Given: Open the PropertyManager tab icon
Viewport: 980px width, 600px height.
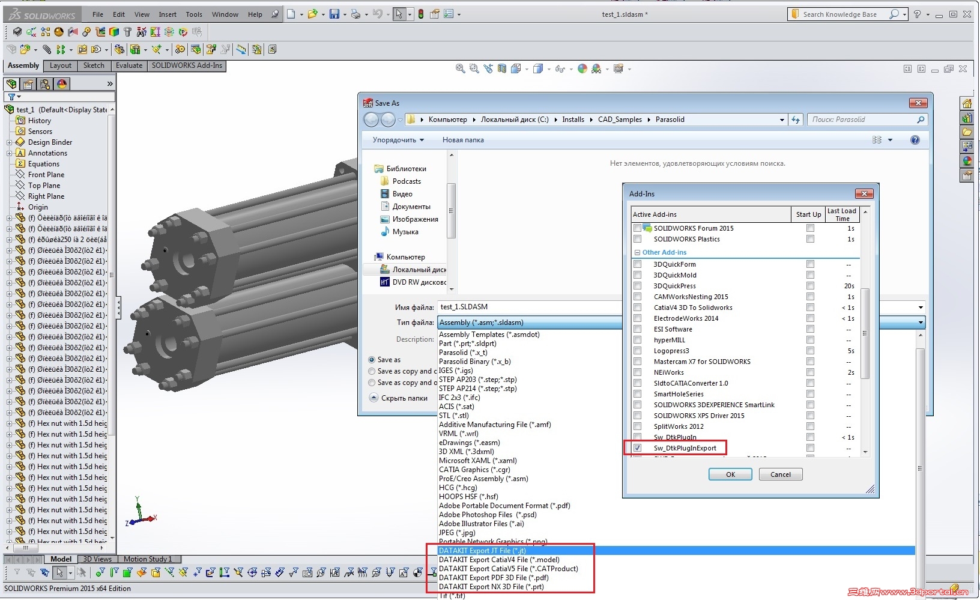Looking at the screenshot, I should point(28,84).
